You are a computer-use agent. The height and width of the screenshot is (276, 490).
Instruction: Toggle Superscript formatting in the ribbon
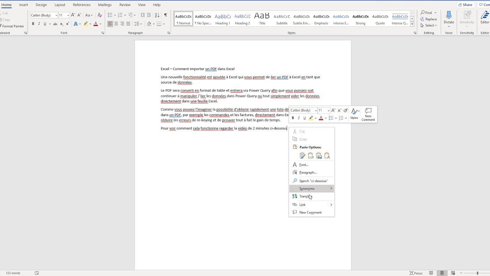point(67,24)
